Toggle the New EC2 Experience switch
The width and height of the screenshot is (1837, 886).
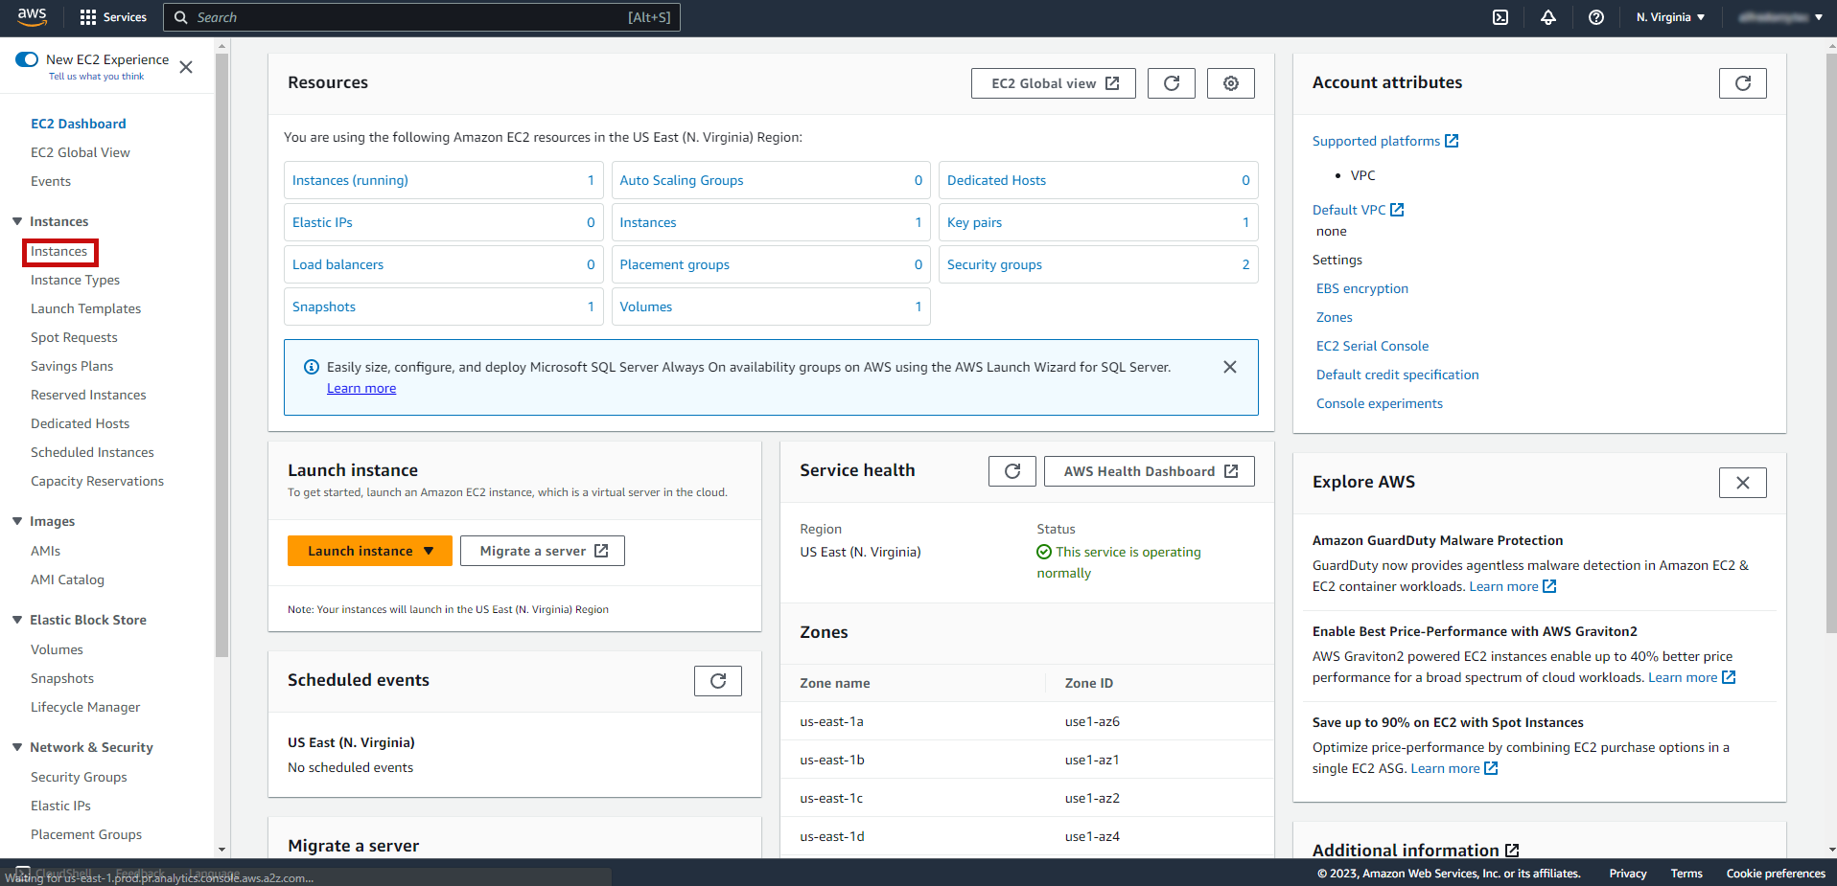pyautogui.click(x=27, y=59)
